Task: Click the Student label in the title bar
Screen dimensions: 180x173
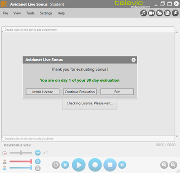Action: pos(57,4)
